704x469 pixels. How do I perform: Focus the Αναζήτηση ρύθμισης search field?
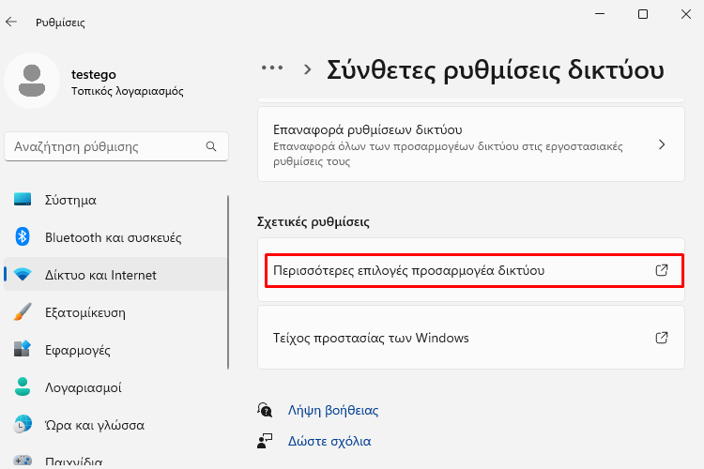(x=116, y=146)
